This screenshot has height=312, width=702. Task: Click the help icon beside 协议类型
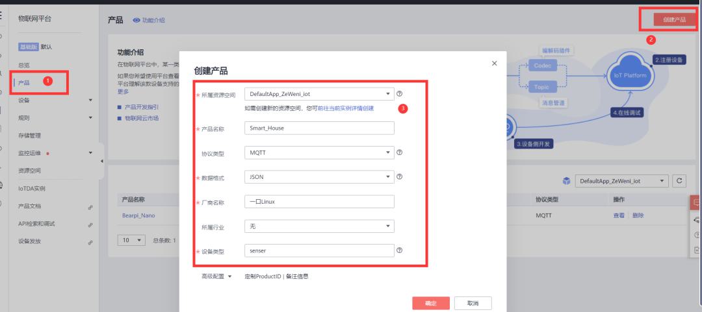coord(400,152)
